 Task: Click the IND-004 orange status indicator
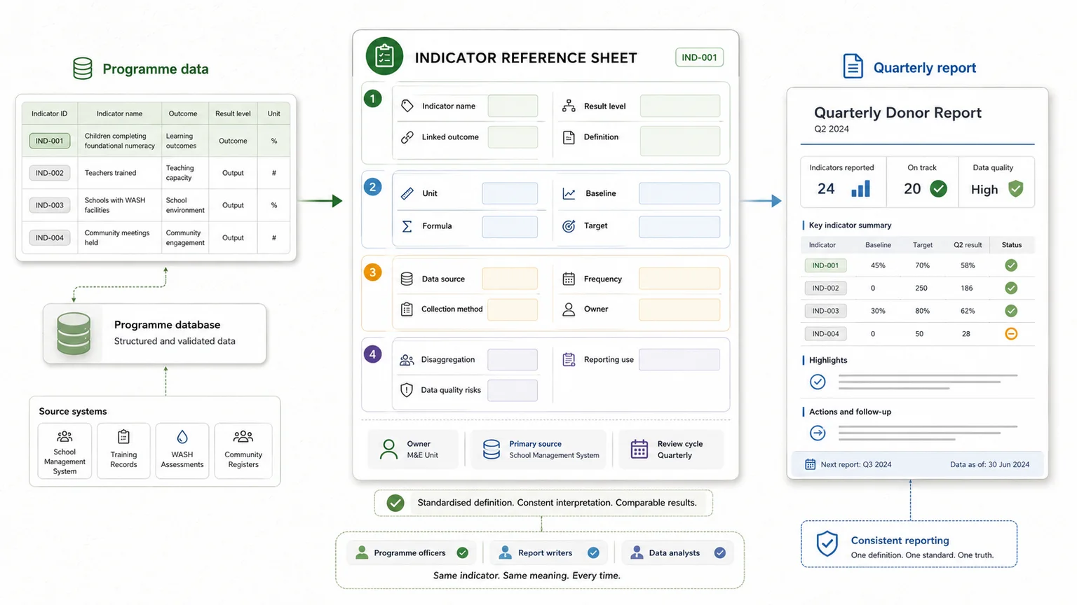[1011, 333]
